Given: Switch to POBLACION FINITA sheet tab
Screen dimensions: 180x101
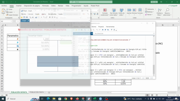Looking at the screenshot, I should tap(37, 92).
